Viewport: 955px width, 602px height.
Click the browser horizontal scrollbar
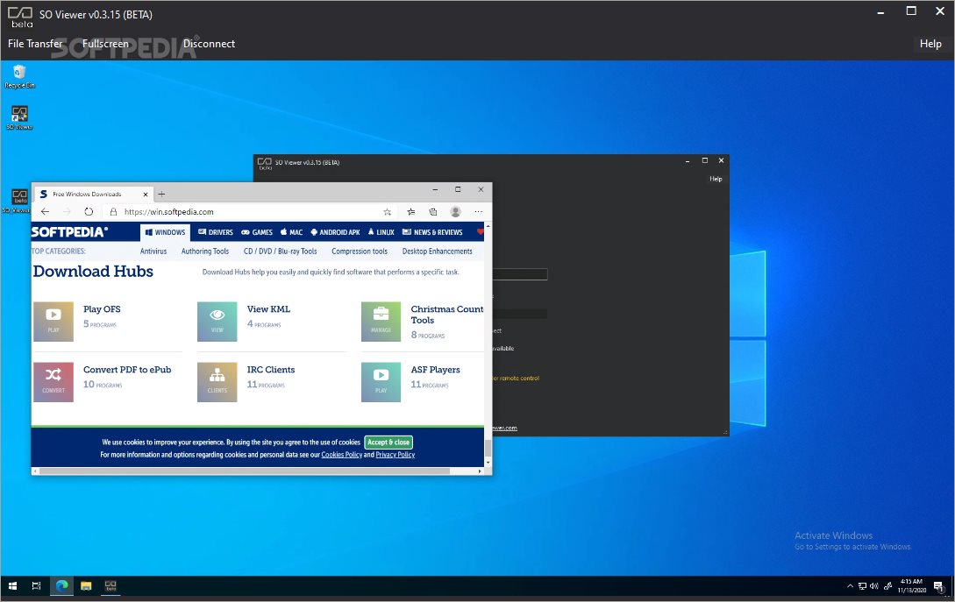245,471
